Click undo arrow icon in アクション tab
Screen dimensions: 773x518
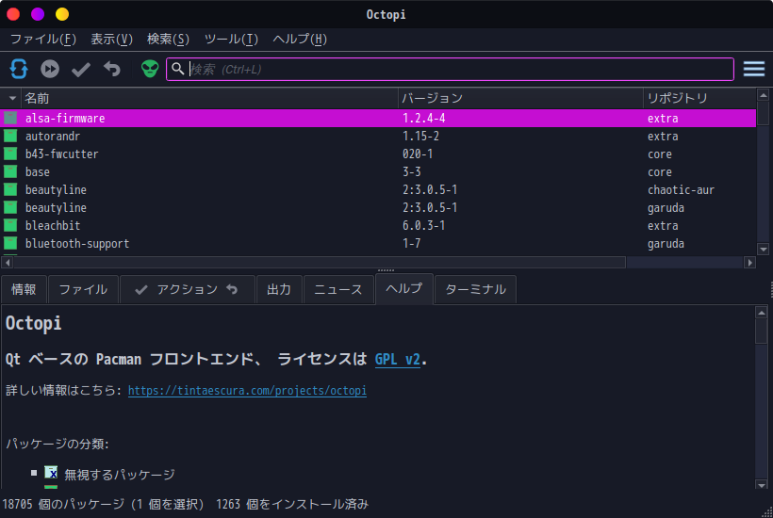click(x=232, y=289)
